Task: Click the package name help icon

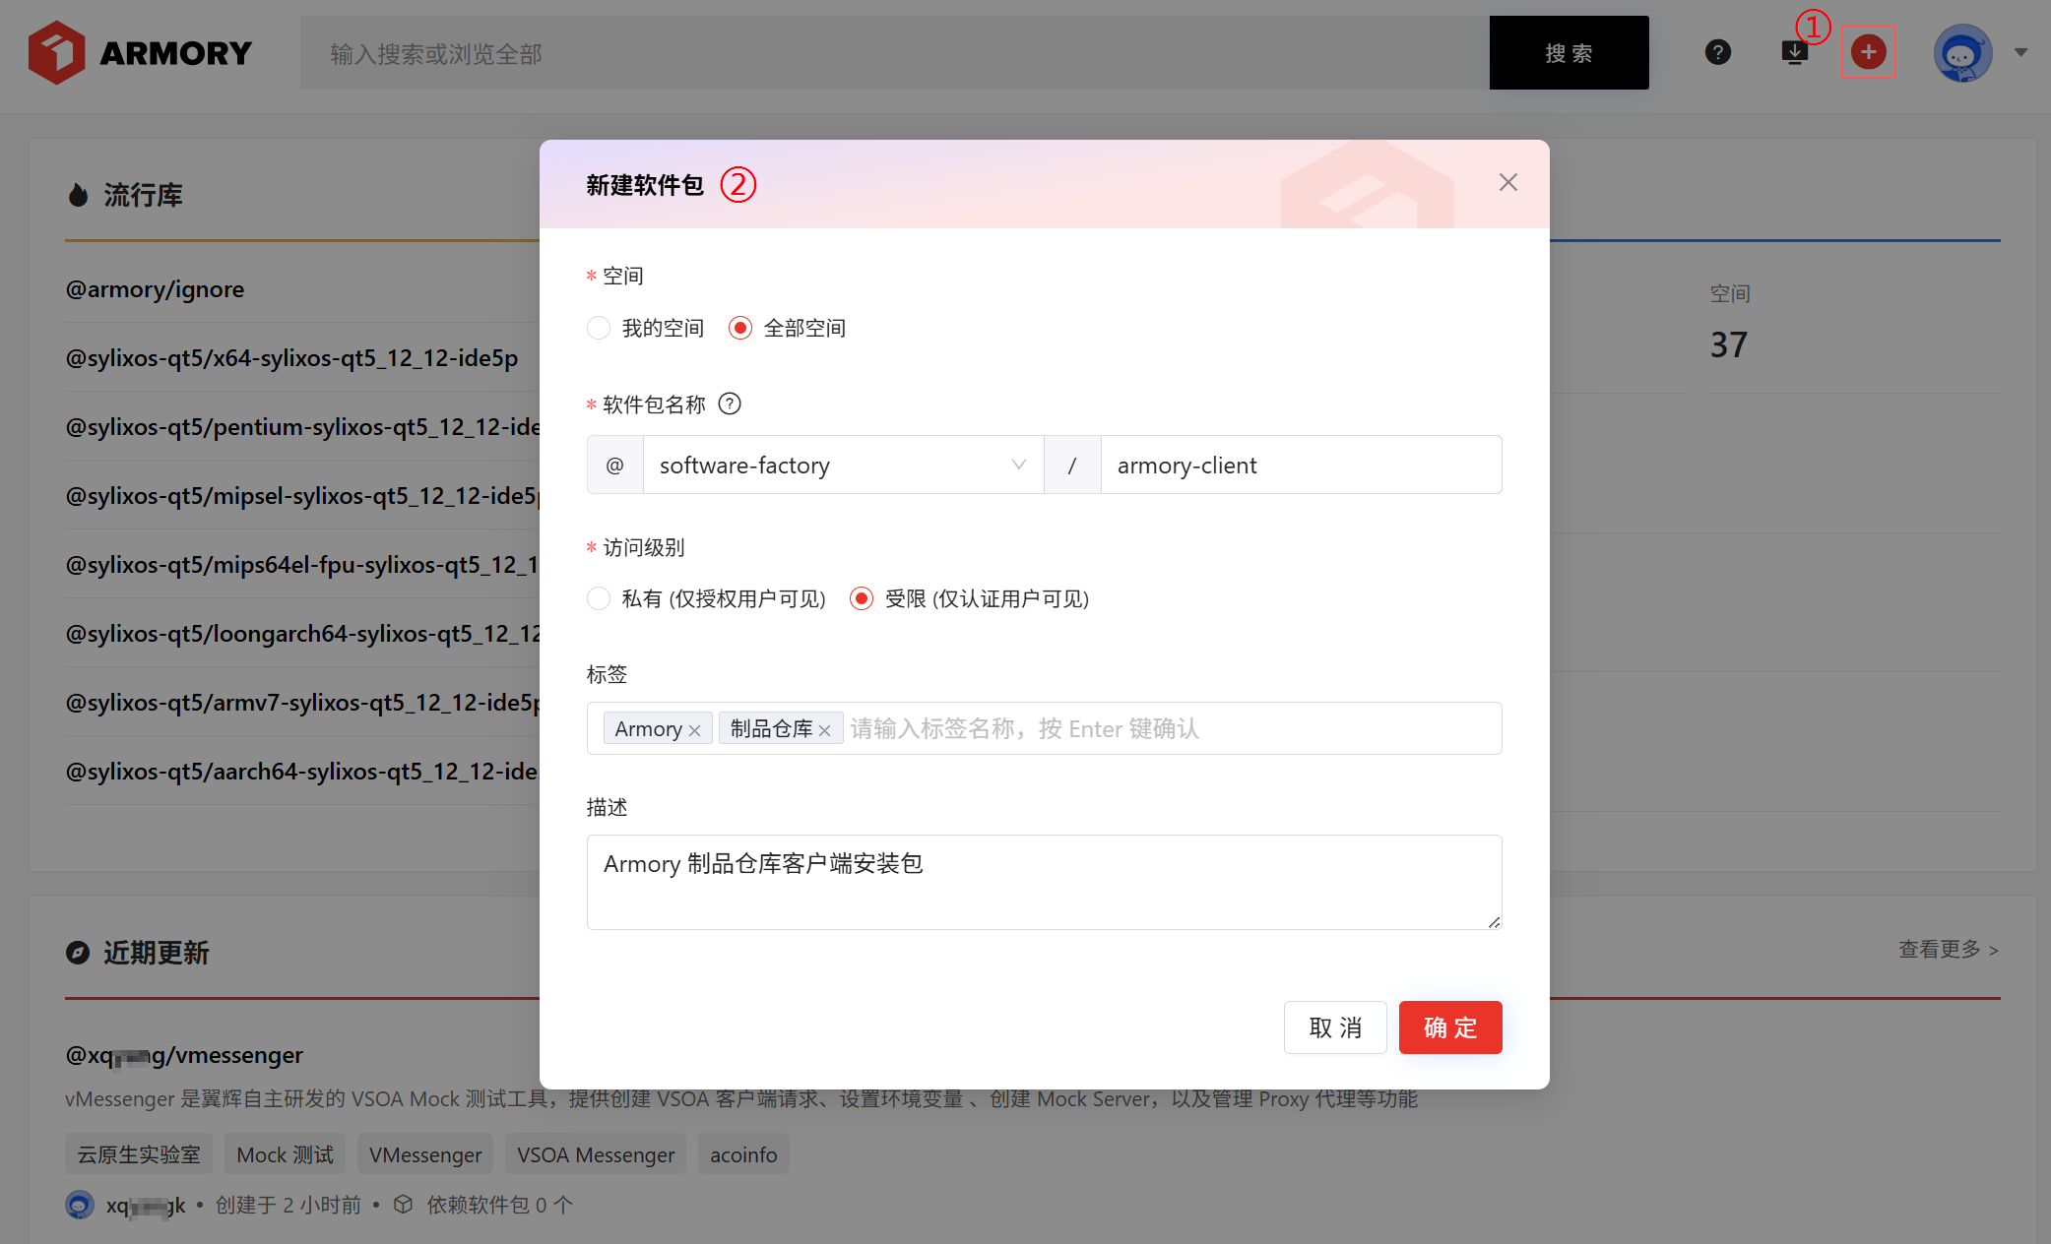Action: tap(730, 404)
